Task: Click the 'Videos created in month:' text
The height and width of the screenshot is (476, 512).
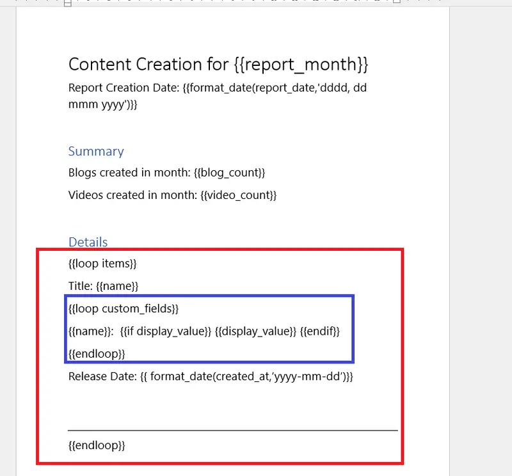Action: 132,195
